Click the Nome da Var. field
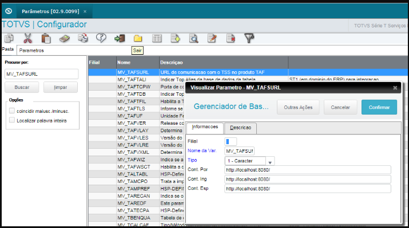Image resolution: width=409 pixels, height=228 pixels. click(239, 151)
